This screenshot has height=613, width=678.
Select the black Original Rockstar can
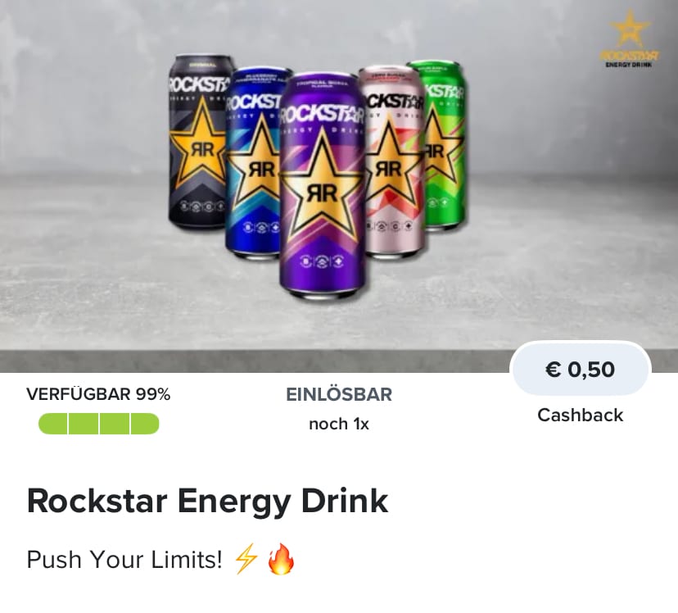tap(198, 141)
